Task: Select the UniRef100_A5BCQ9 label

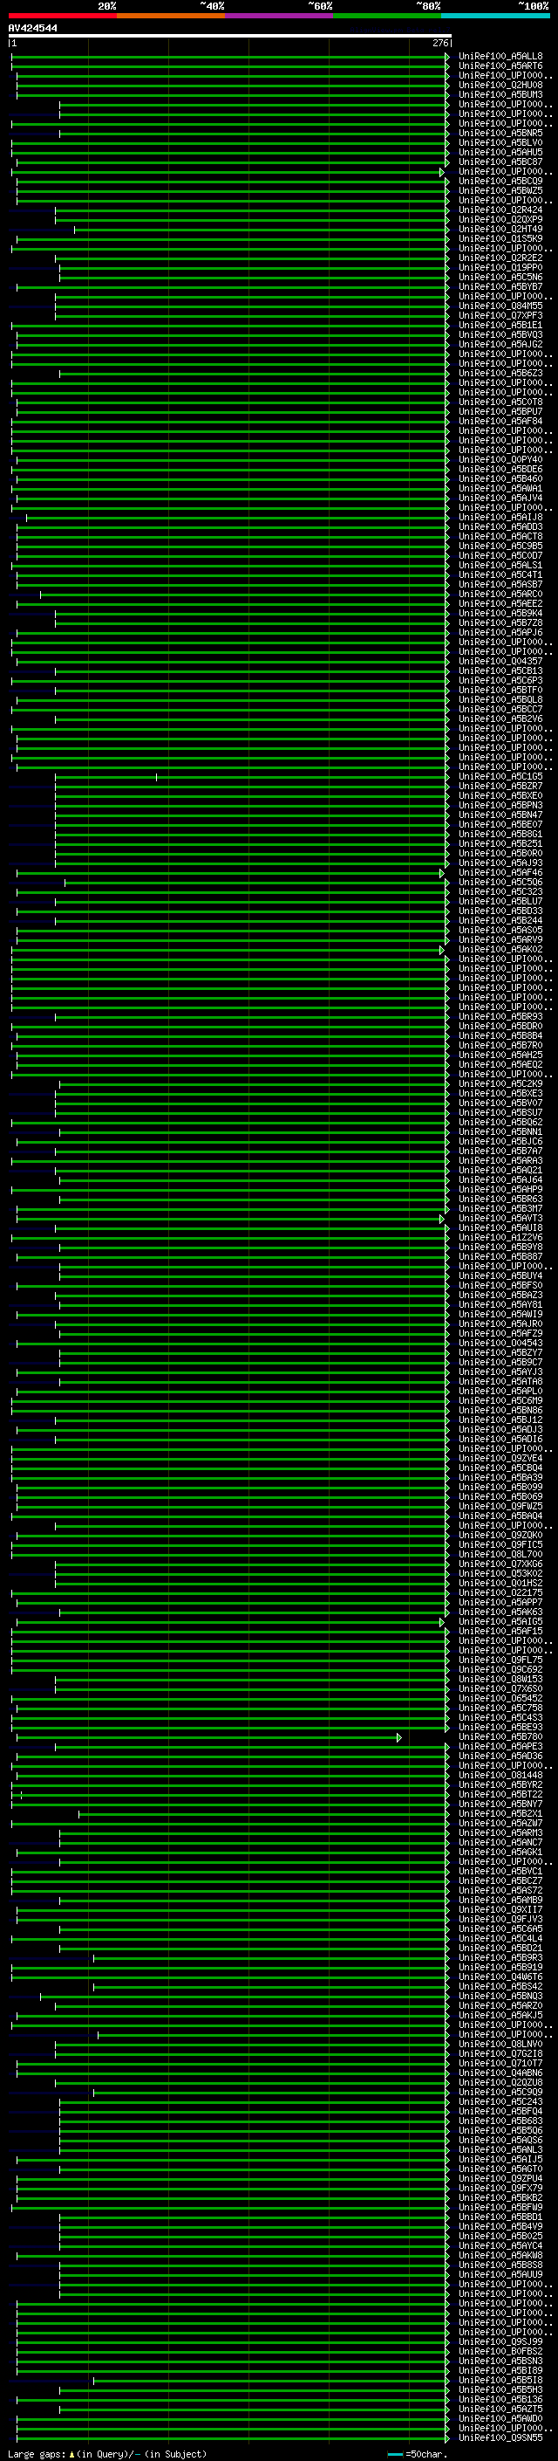Action: click(500, 181)
